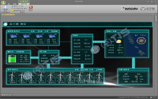158x99 pixels.
Task: Close the 시스템 개요 document tab
Action: point(14,15)
